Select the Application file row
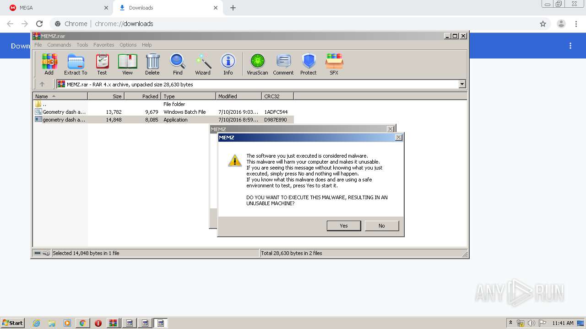The width and height of the screenshot is (586, 329). pos(163,120)
